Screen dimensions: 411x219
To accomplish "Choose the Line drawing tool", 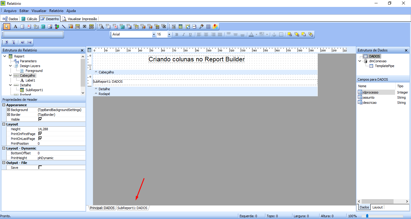I will [64, 26].
